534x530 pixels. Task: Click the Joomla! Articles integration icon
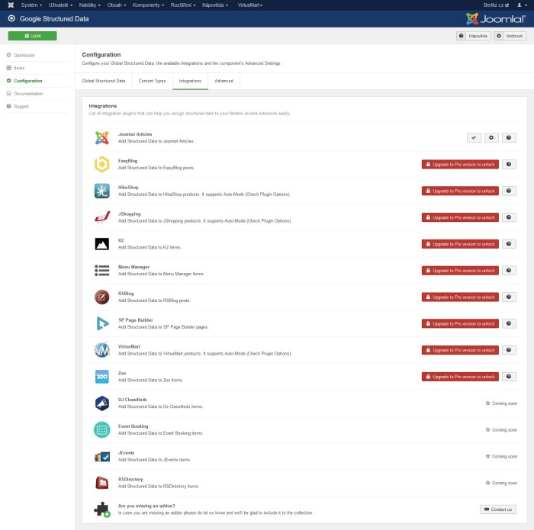click(x=101, y=137)
